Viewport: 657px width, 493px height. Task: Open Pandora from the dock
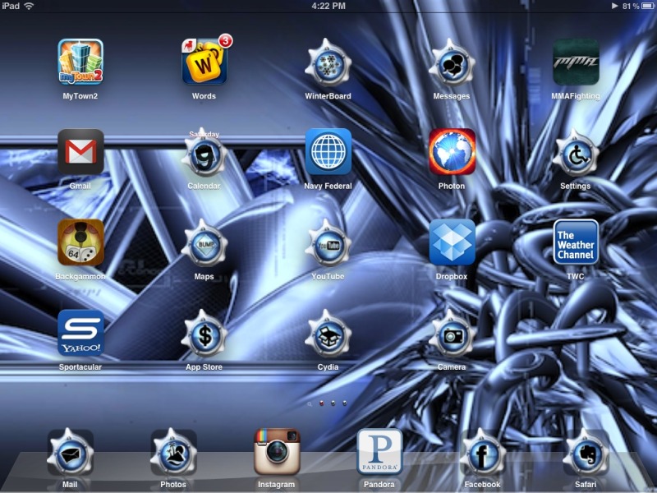tap(379, 451)
